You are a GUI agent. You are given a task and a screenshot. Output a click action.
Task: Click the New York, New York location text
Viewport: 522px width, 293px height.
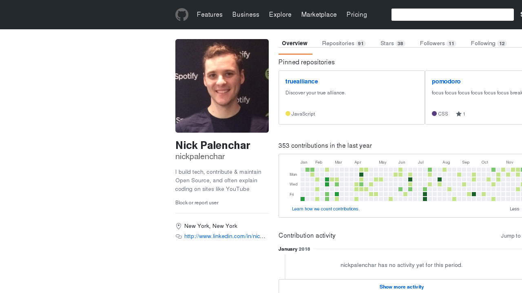click(211, 226)
